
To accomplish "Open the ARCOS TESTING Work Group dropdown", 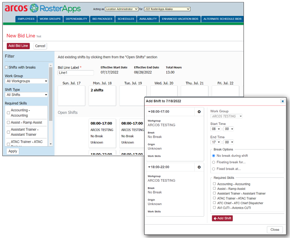I will 226,116.
